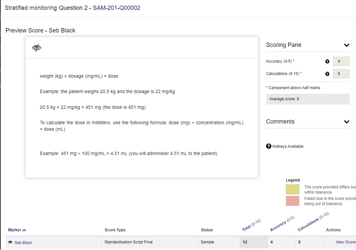
Task: Open the SAM-201-Q00002 question link
Action: click(x=116, y=8)
